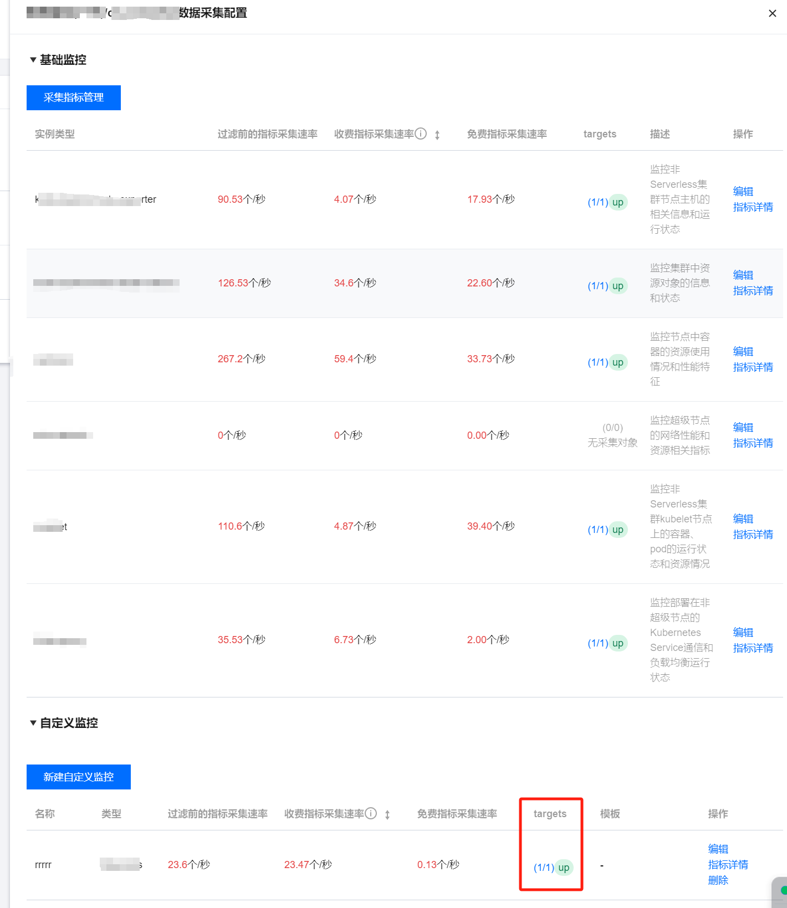Viewport: 787px width, 908px height.
Task: Open 指标详情 for the 110.6个/秒 row
Action: tap(753, 535)
